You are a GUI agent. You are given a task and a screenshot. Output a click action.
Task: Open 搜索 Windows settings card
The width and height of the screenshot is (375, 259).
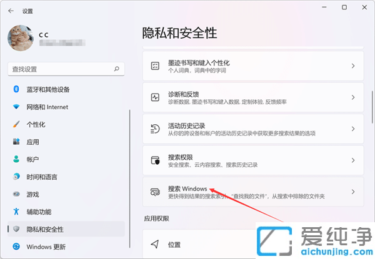[253, 192]
